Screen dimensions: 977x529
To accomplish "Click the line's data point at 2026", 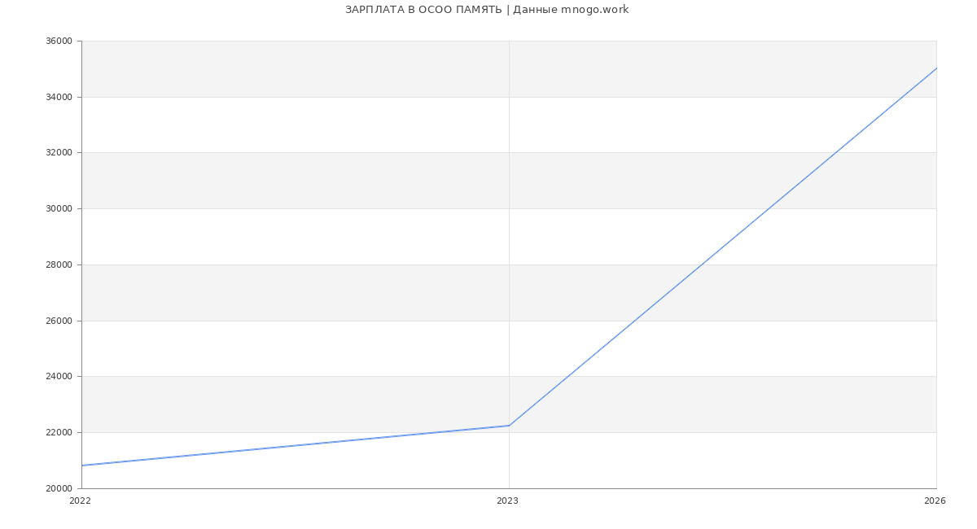I will coord(936,68).
